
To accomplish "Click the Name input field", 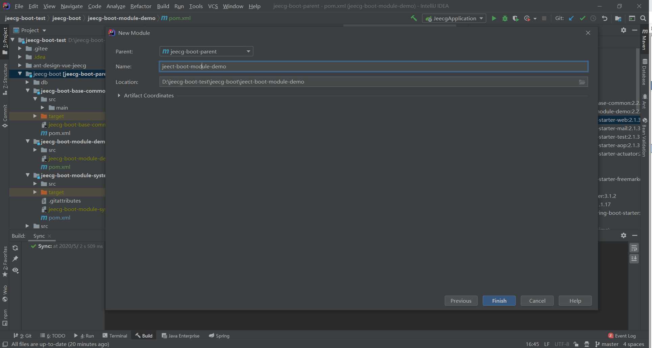I will (373, 66).
